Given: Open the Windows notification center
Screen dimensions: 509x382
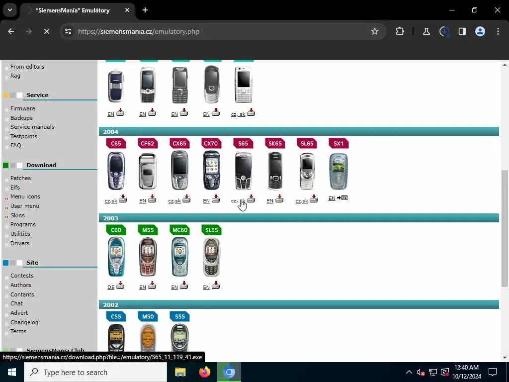Looking at the screenshot, I should (x=493, y=372).
